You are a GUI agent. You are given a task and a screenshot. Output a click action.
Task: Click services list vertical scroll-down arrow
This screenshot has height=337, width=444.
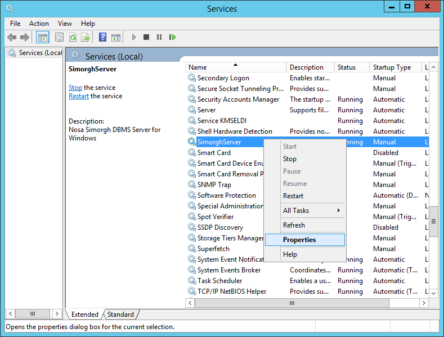pos(433,293)
